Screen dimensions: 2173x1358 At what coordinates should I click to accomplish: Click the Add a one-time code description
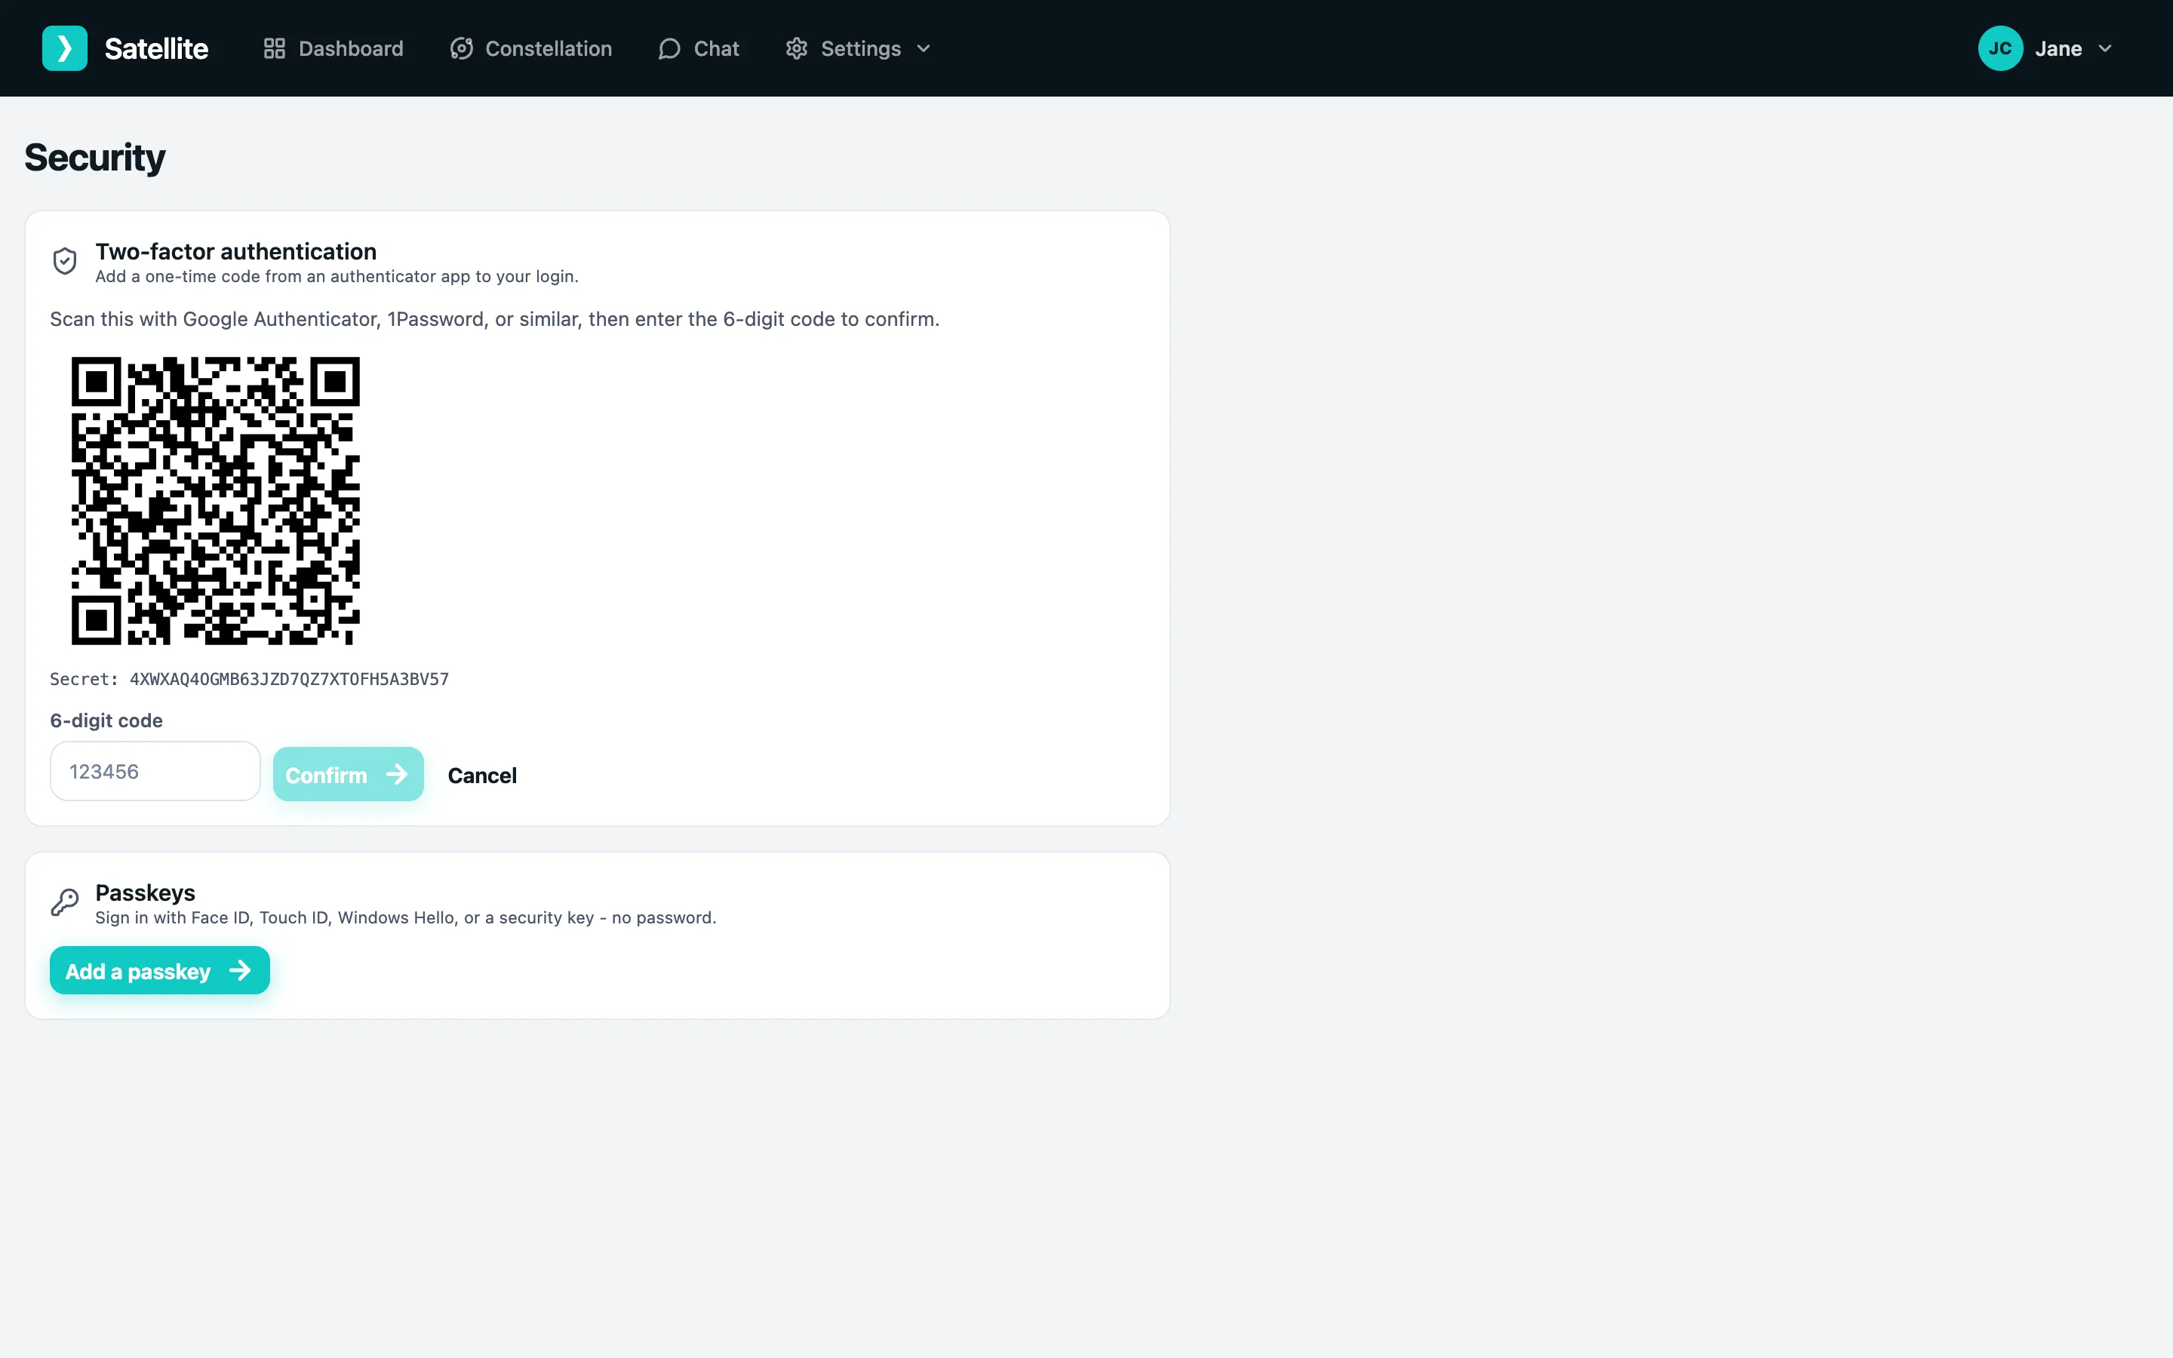pos(337,277)
